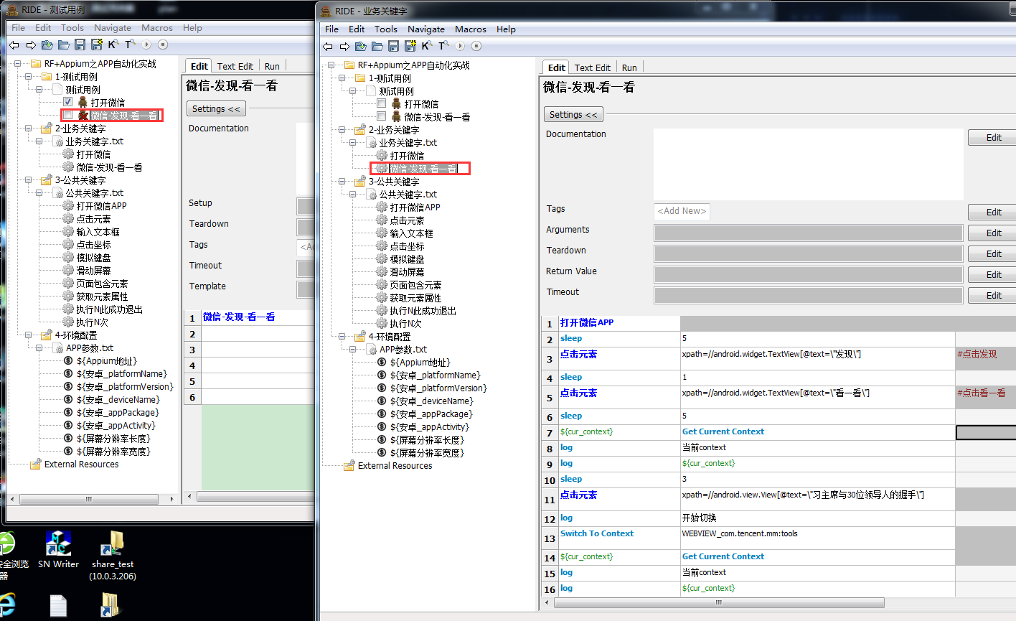The height and width of the screenshot is (621, 1016).
Task: Collapse 4-环境配置 folder in 测试用例 window tree
Action: [x=29, y=335]
